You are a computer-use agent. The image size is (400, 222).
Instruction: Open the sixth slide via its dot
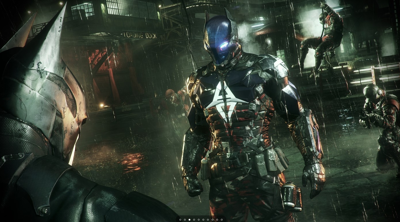point(203,220)
